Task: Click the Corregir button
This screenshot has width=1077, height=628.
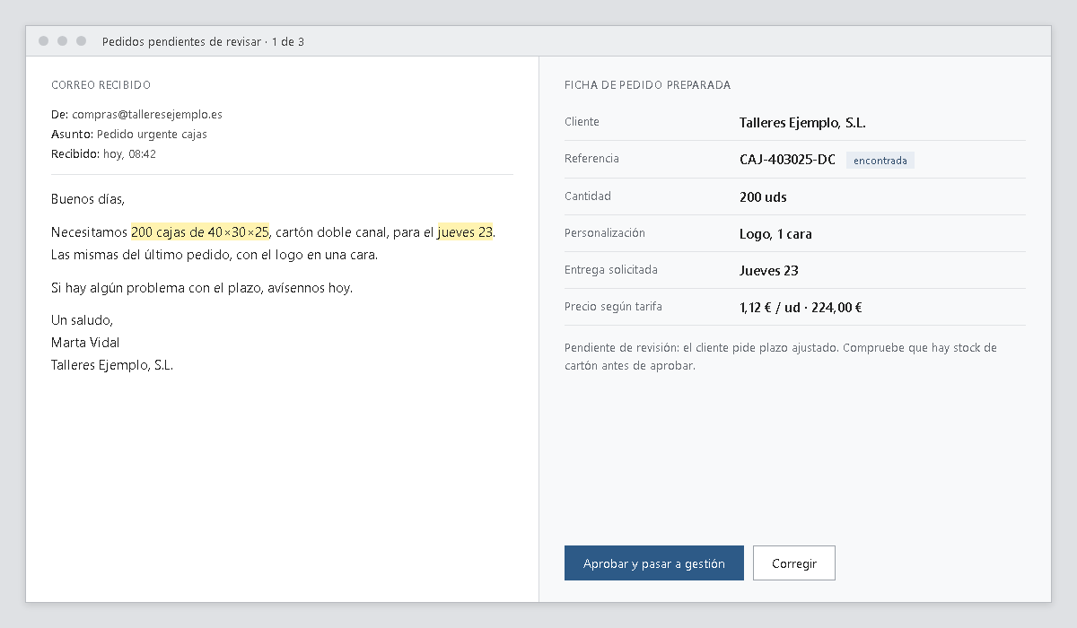Action: [x=794, y=563]
